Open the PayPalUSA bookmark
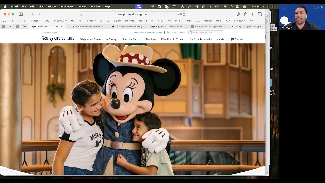This screenshot has height=183, width=325. click(240, 21)
